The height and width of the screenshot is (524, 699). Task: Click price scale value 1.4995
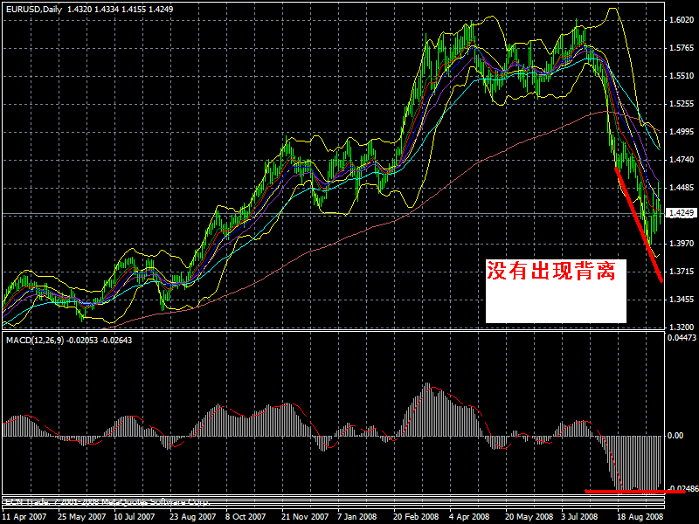(682, 132)
